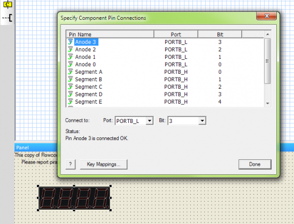
Task: Sort list by Port column header
Action: 176,35
